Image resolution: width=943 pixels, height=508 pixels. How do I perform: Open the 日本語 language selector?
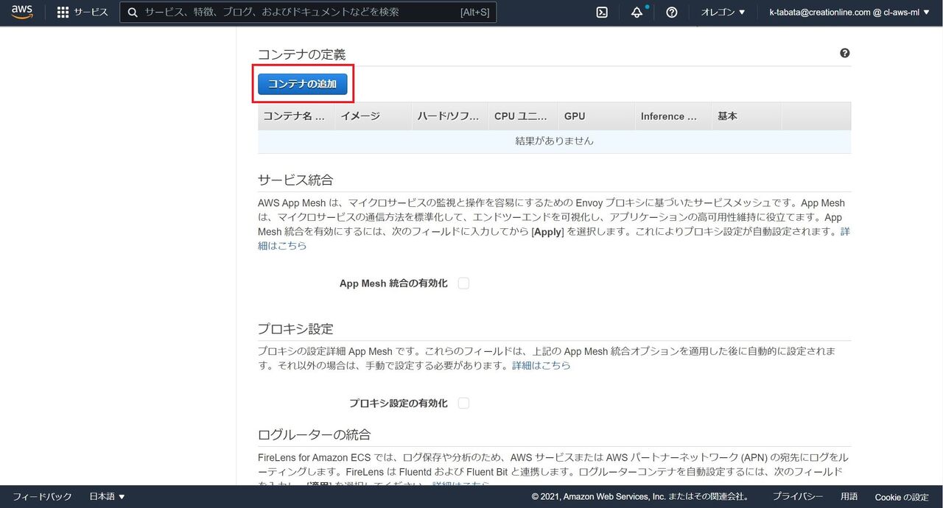click(108, 497)
